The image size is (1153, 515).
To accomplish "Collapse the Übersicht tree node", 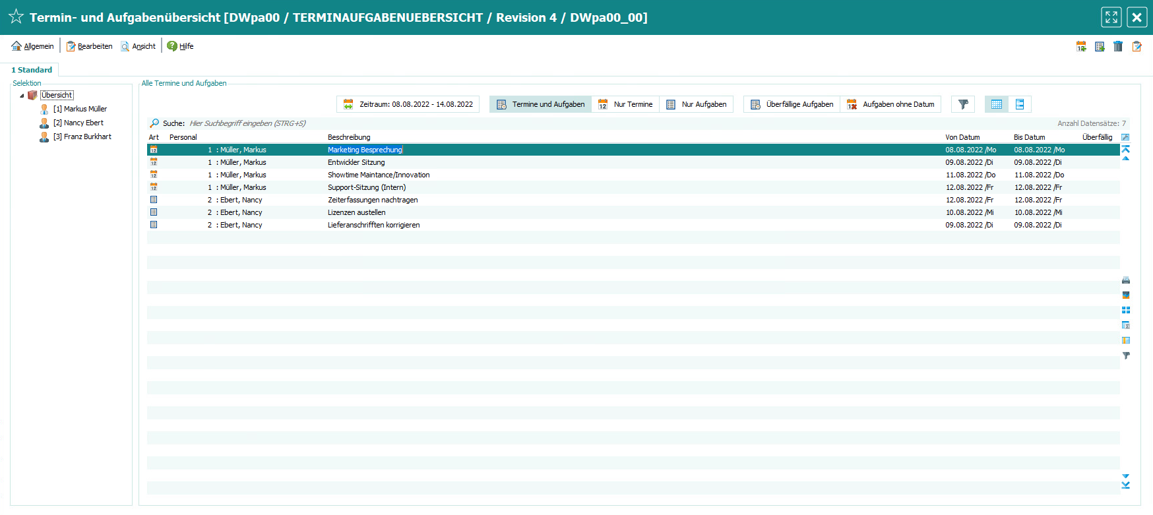I will [22, 96].
